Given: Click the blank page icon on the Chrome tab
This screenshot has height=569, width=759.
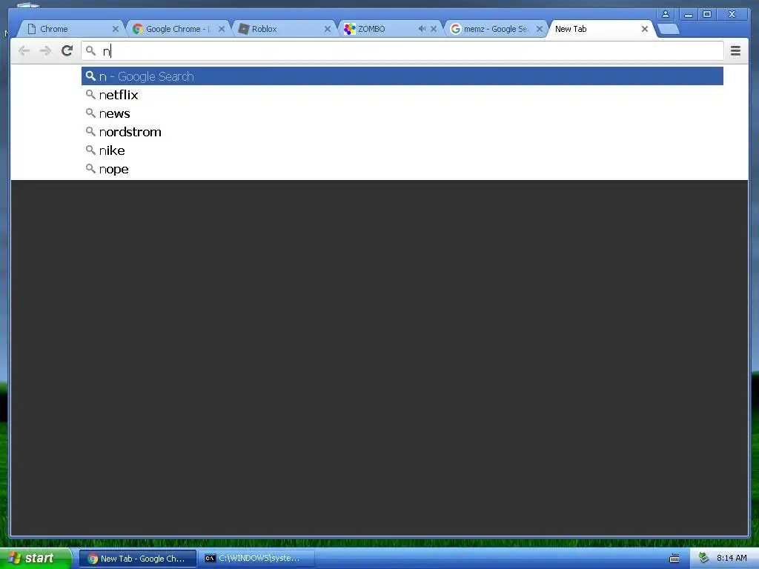Looking at the screenshot, I should (32, 29).
